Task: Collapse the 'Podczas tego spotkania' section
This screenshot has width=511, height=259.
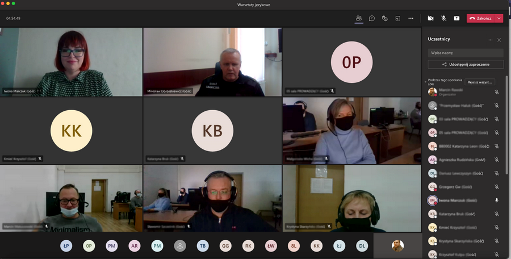Action: tap(426, 82)
